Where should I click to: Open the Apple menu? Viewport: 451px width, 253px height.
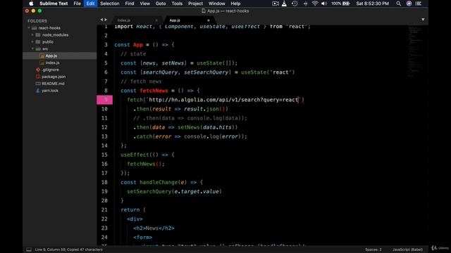coord(31,4)
